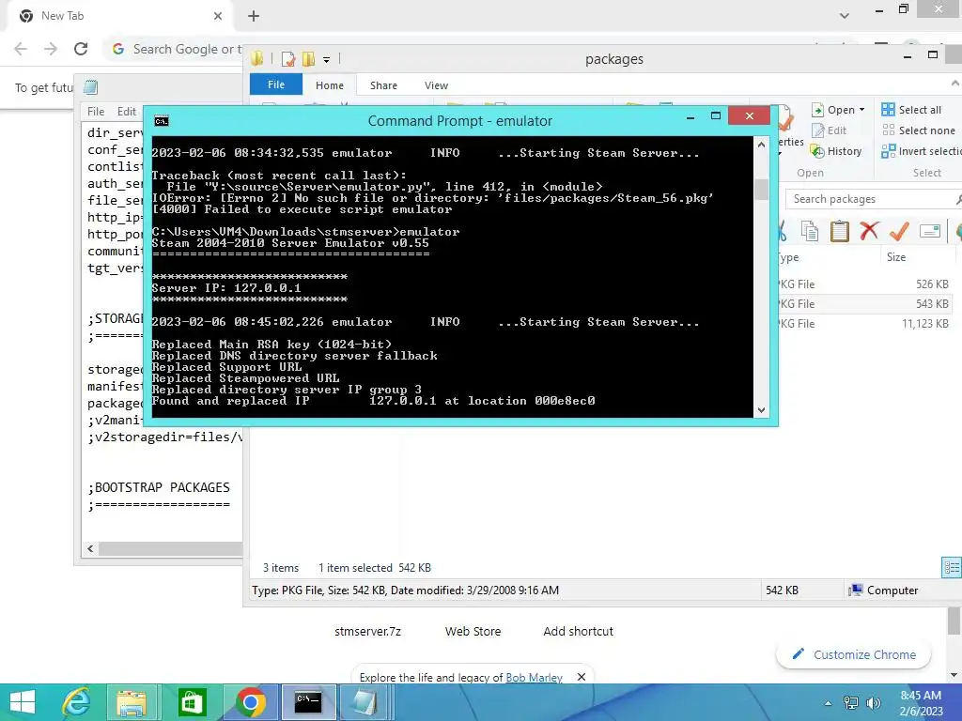The image size is (962, 721).
Task: Click the orange checkmark icon
Action: click(x=899, y=231)
